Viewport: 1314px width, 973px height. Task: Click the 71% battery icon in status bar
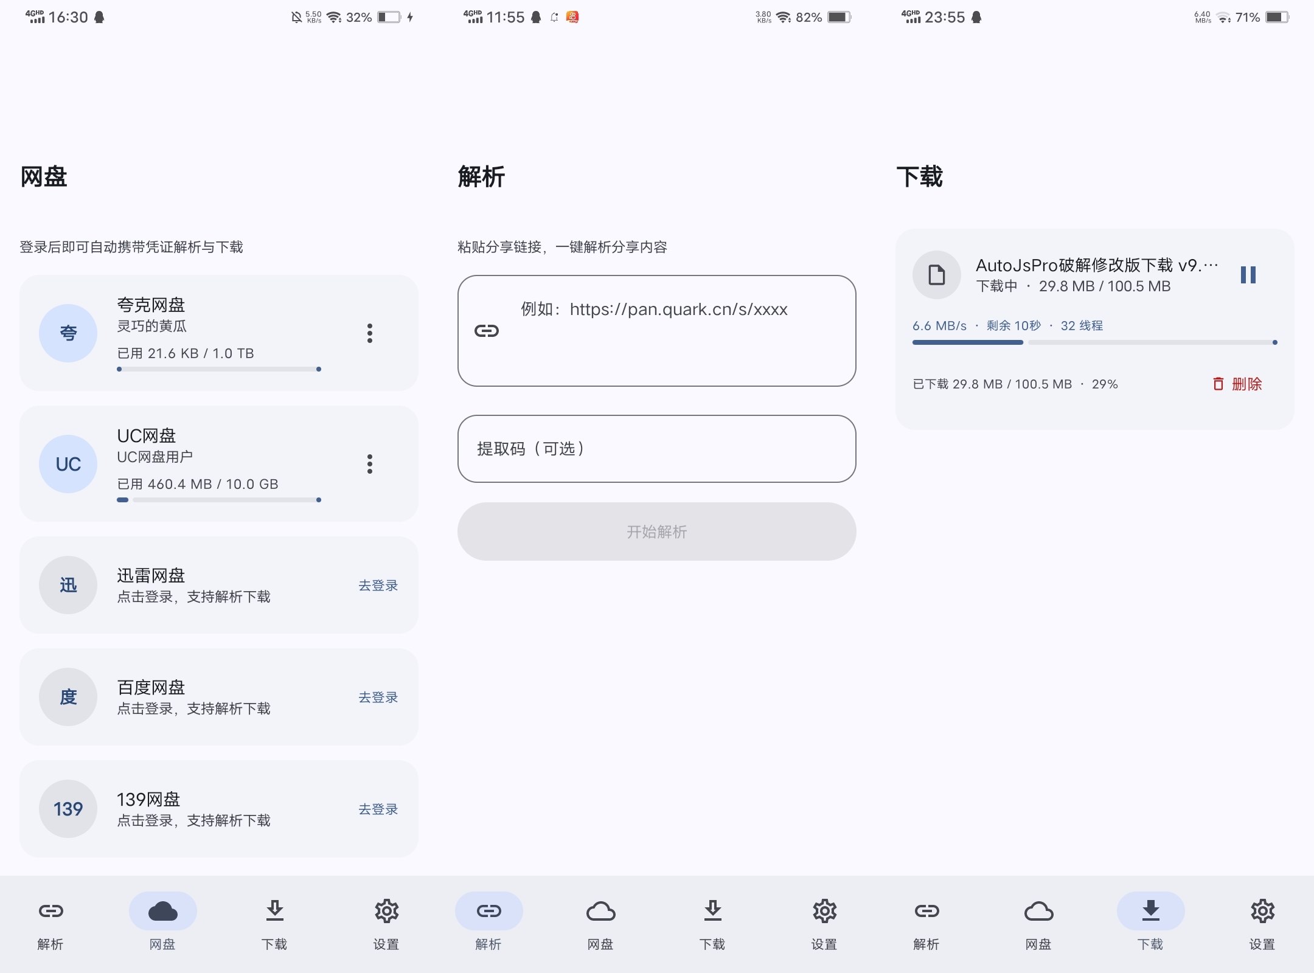click(x=1277, y=17)
